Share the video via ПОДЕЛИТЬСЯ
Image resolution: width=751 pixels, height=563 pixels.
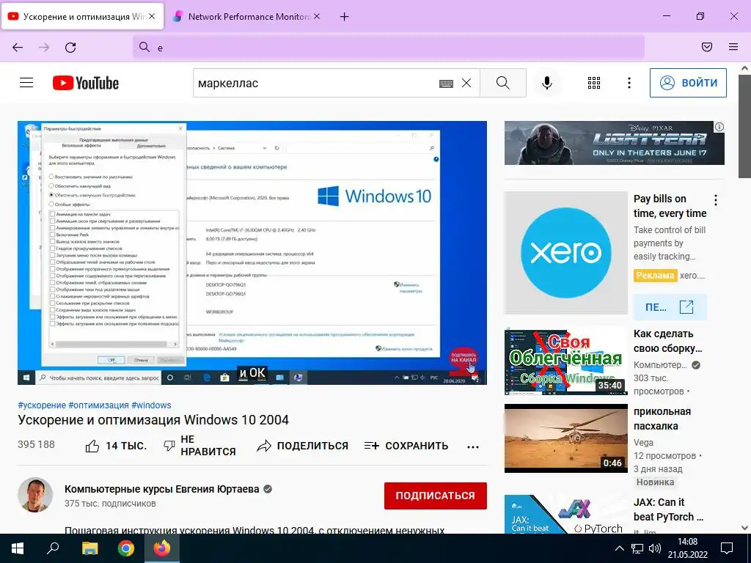click(302, 446)
